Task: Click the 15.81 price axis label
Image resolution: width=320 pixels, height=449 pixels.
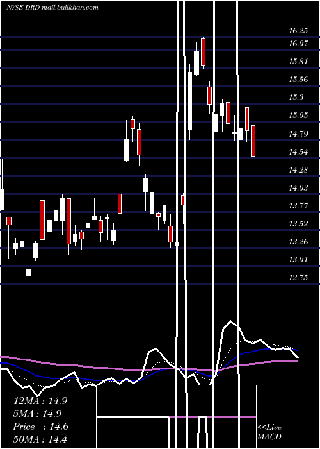Action: (x=298, y=62)
